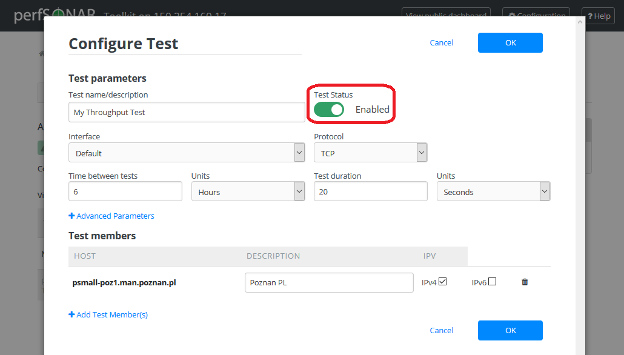Click the bottom OK button
624x355 pixels.
(510, 330)
